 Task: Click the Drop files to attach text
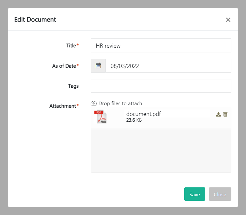[x=120, y=103]
